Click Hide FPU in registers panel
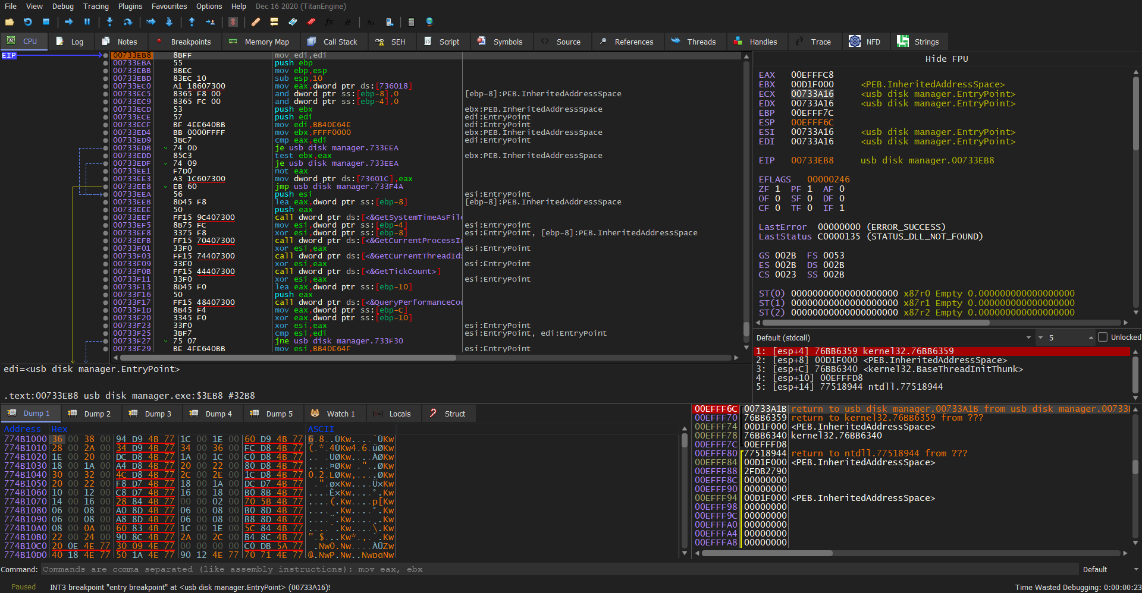The image size is (1142, 593). tap(946, 59)
